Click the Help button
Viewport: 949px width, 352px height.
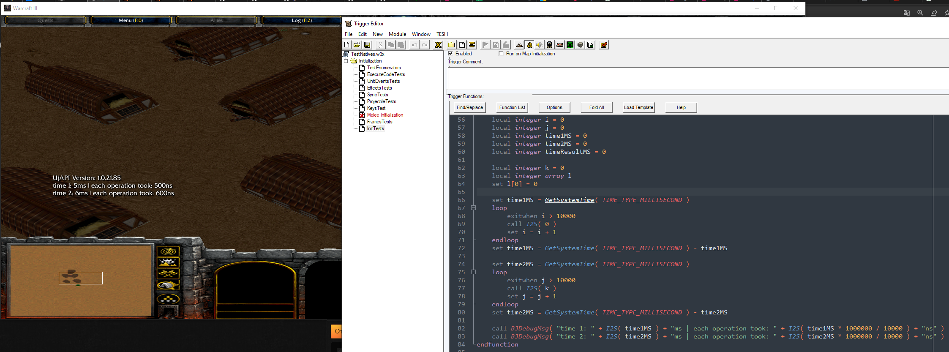(x=681, y=107)
